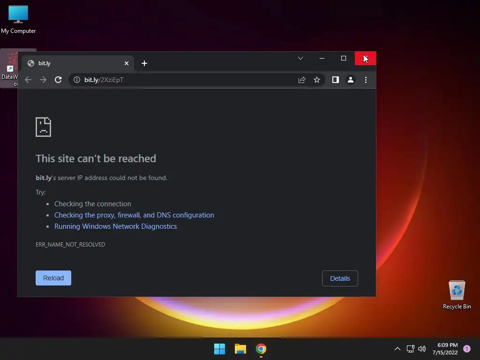
Task: Open Checking the proxy, firewall, and DNS configuration link
Action: pos(134,215)
